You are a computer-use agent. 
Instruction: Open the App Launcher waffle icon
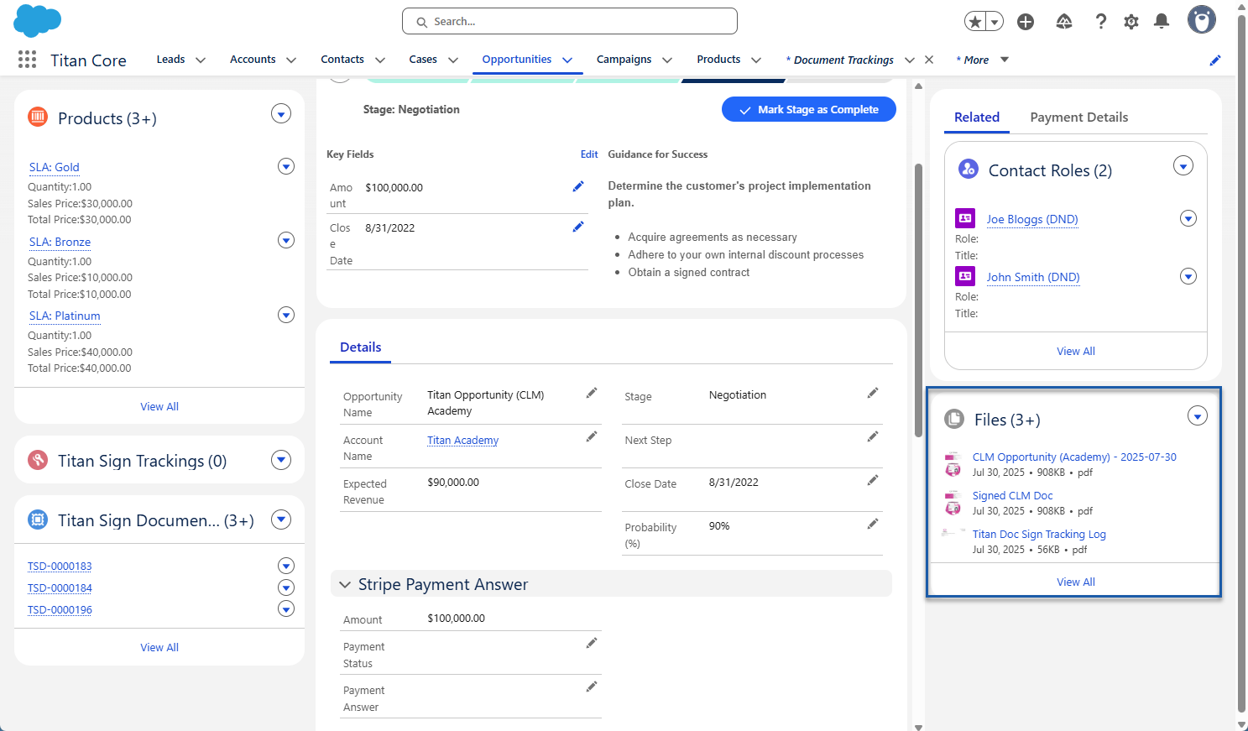pyautogui.click(x=26, y=59)
